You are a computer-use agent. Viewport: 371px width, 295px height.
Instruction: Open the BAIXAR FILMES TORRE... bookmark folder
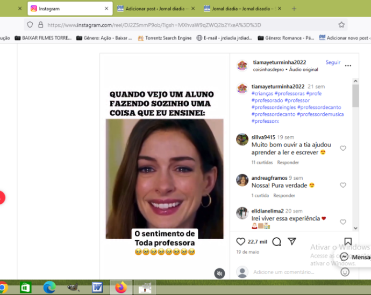pyautogui.click(x=43, y=38)
